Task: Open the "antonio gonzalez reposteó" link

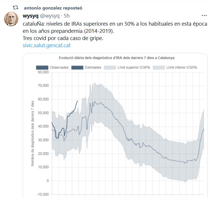Action: pyautogui.click(x=53, y=8)
